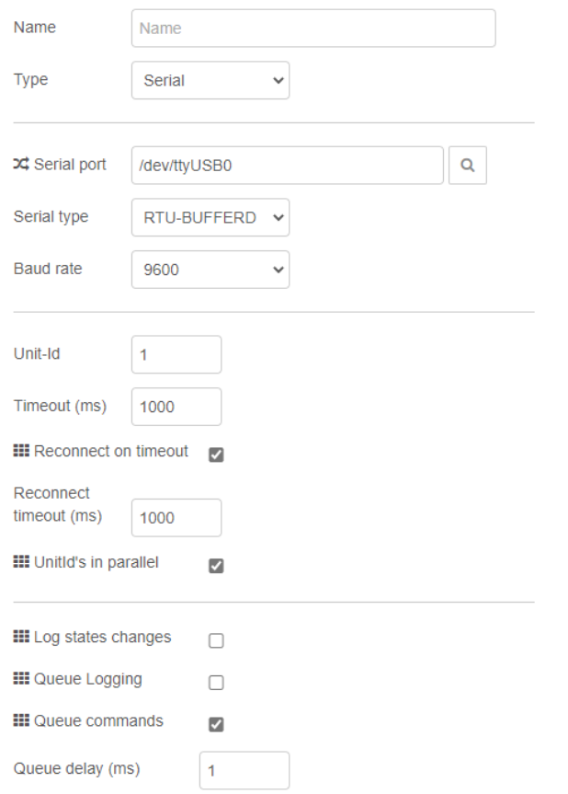This screenshot has height=794, width=568.
Task: Disable Reconnect on timeout checkbox
Action: point(217,455)
